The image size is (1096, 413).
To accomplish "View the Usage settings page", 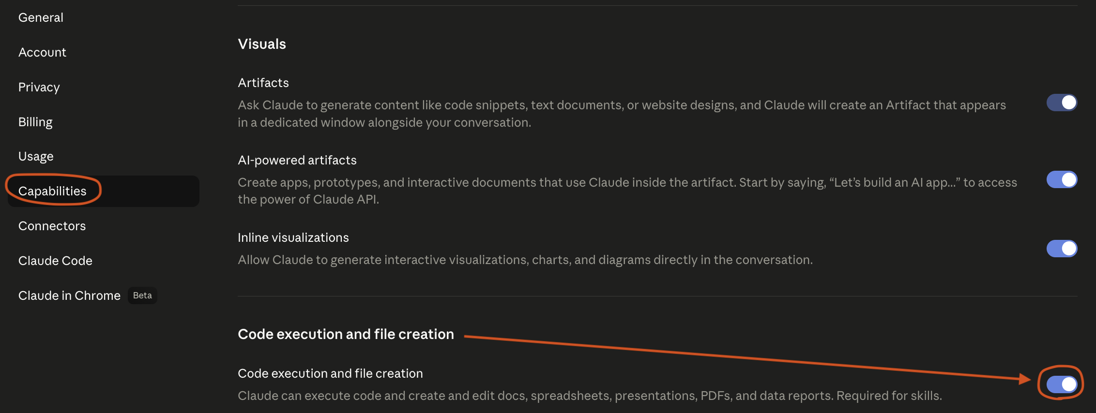I will [x=36, y=156].
